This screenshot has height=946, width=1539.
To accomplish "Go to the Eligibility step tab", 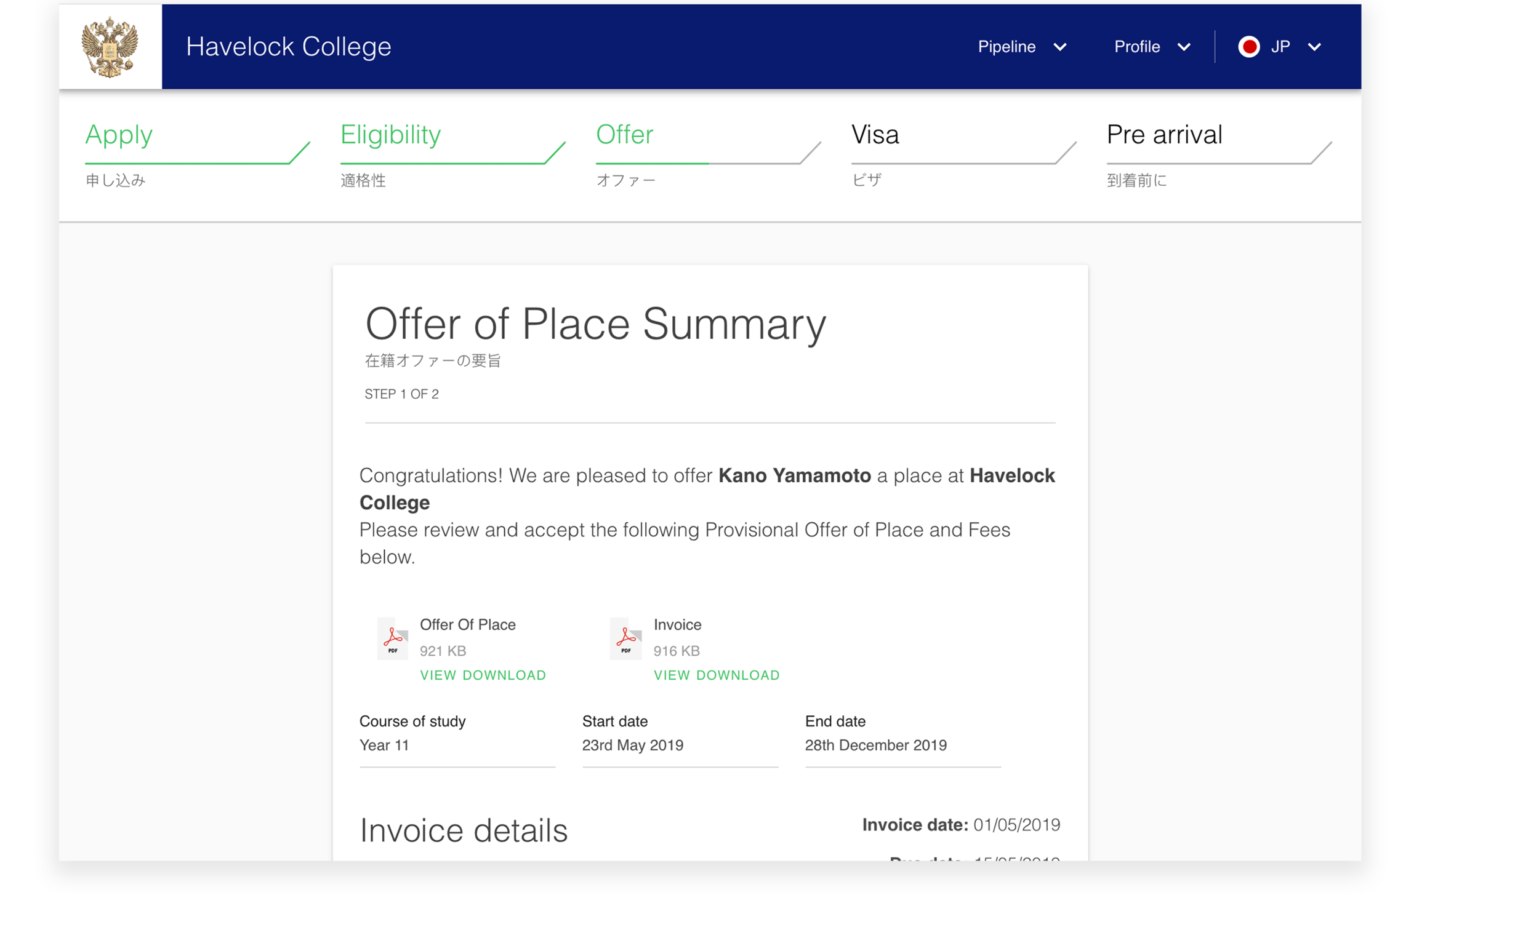I will [x=391, y=135].
